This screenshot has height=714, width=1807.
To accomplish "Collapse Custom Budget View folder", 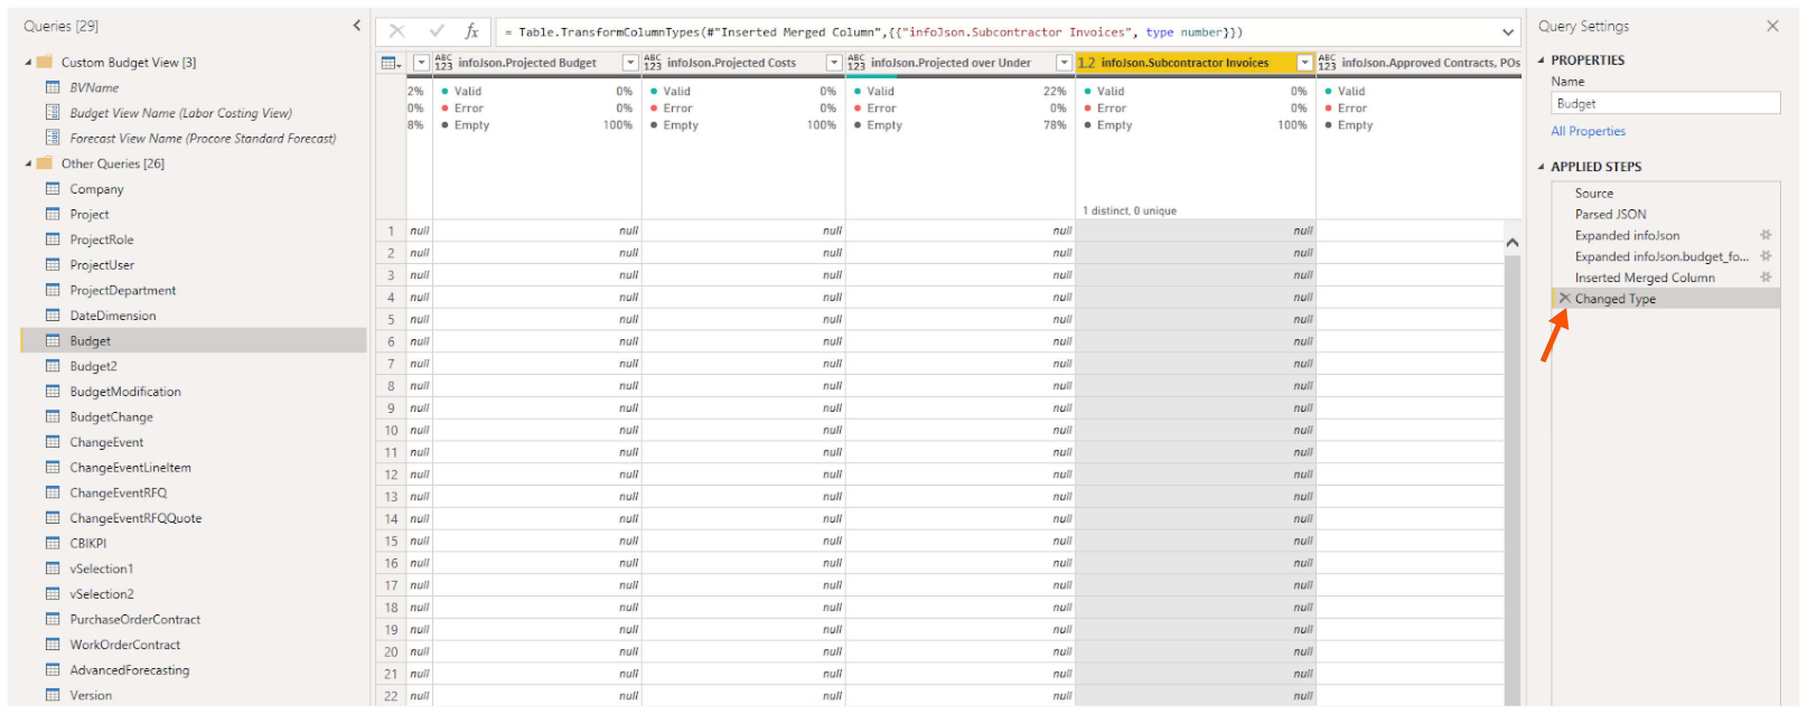I will pyautogui.click(x=28, y=63).
